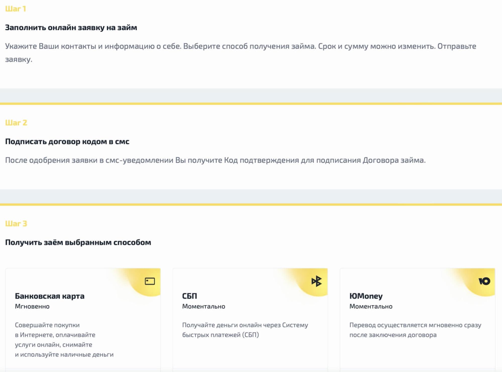Click heading Заполнить онлайн заявку на займ

(71, 27)
